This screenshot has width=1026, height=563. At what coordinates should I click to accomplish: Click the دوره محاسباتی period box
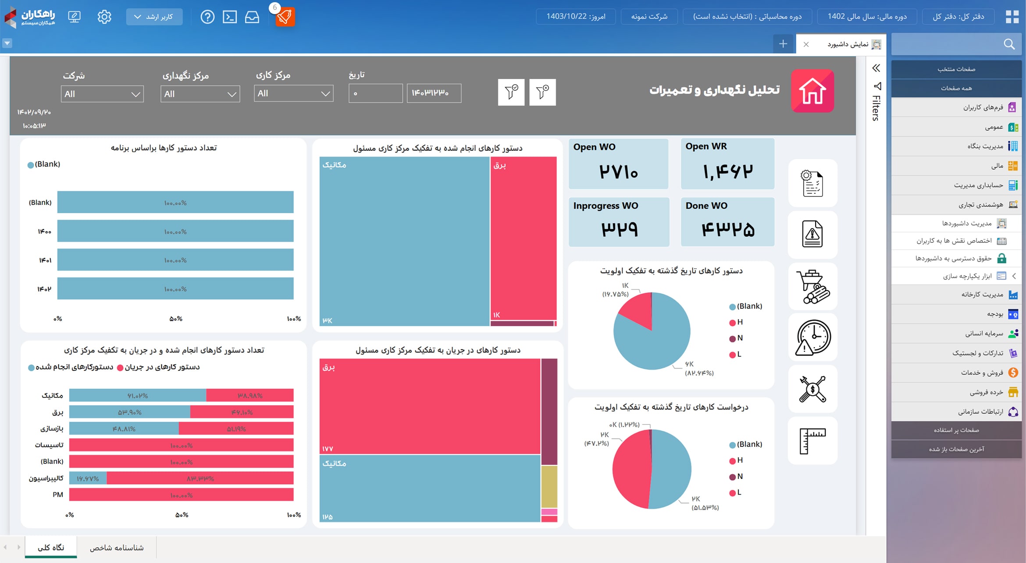[747, 17]
